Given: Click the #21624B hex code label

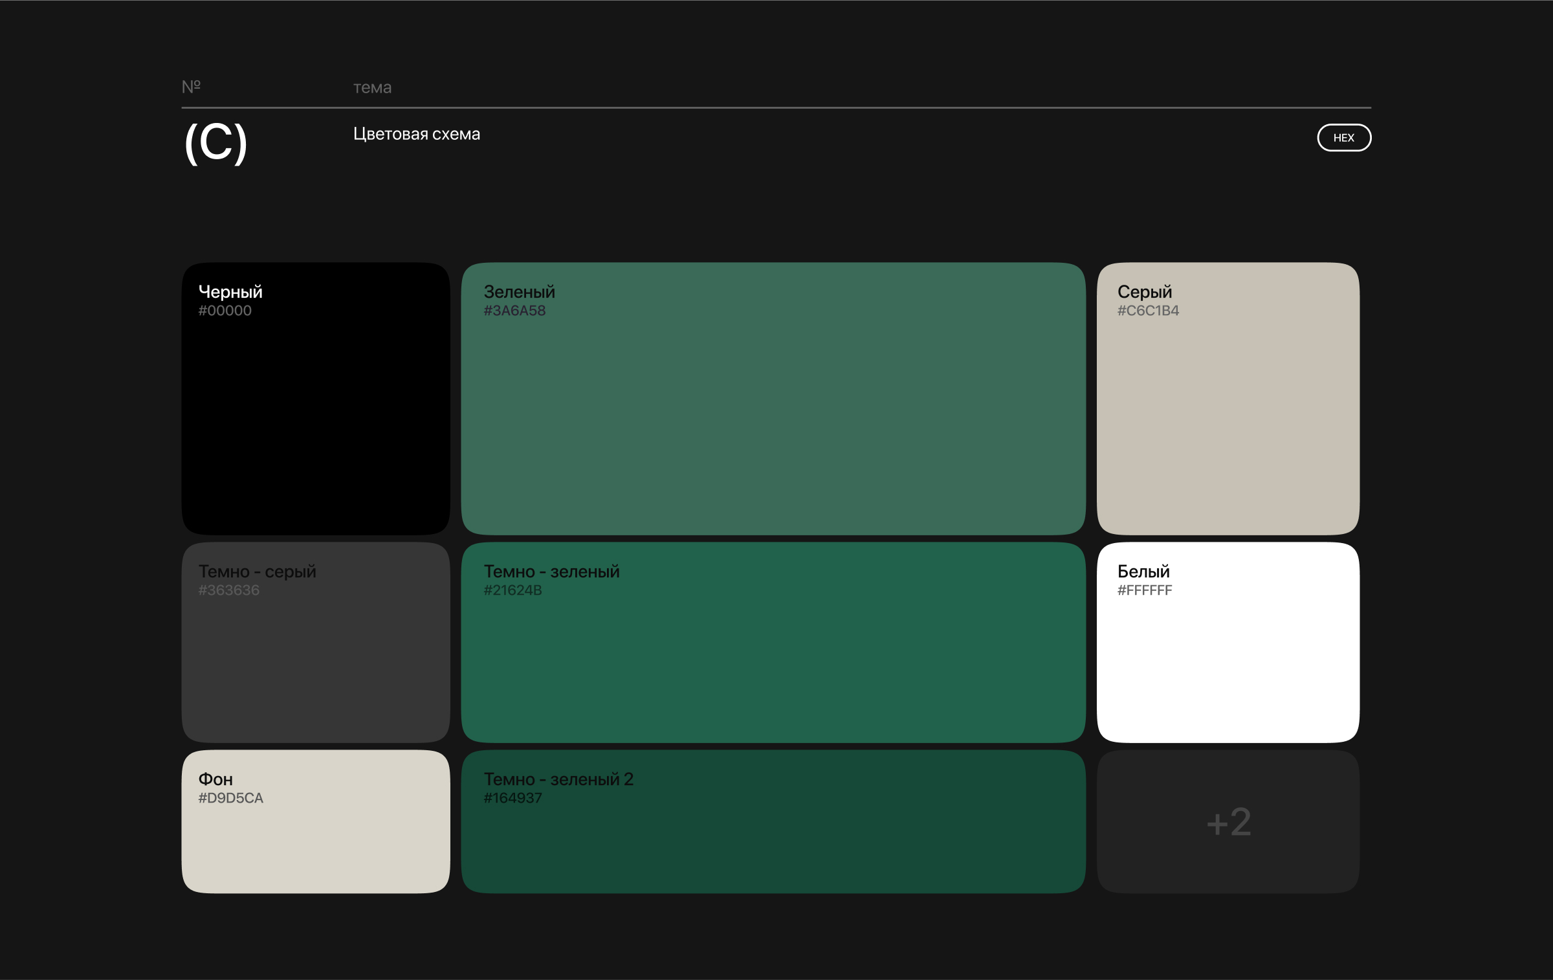Looking at the screenshot, I should click(512, 590).
